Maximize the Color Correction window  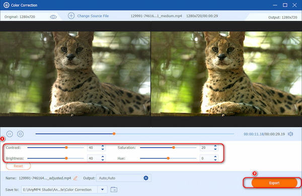point(285,5)
